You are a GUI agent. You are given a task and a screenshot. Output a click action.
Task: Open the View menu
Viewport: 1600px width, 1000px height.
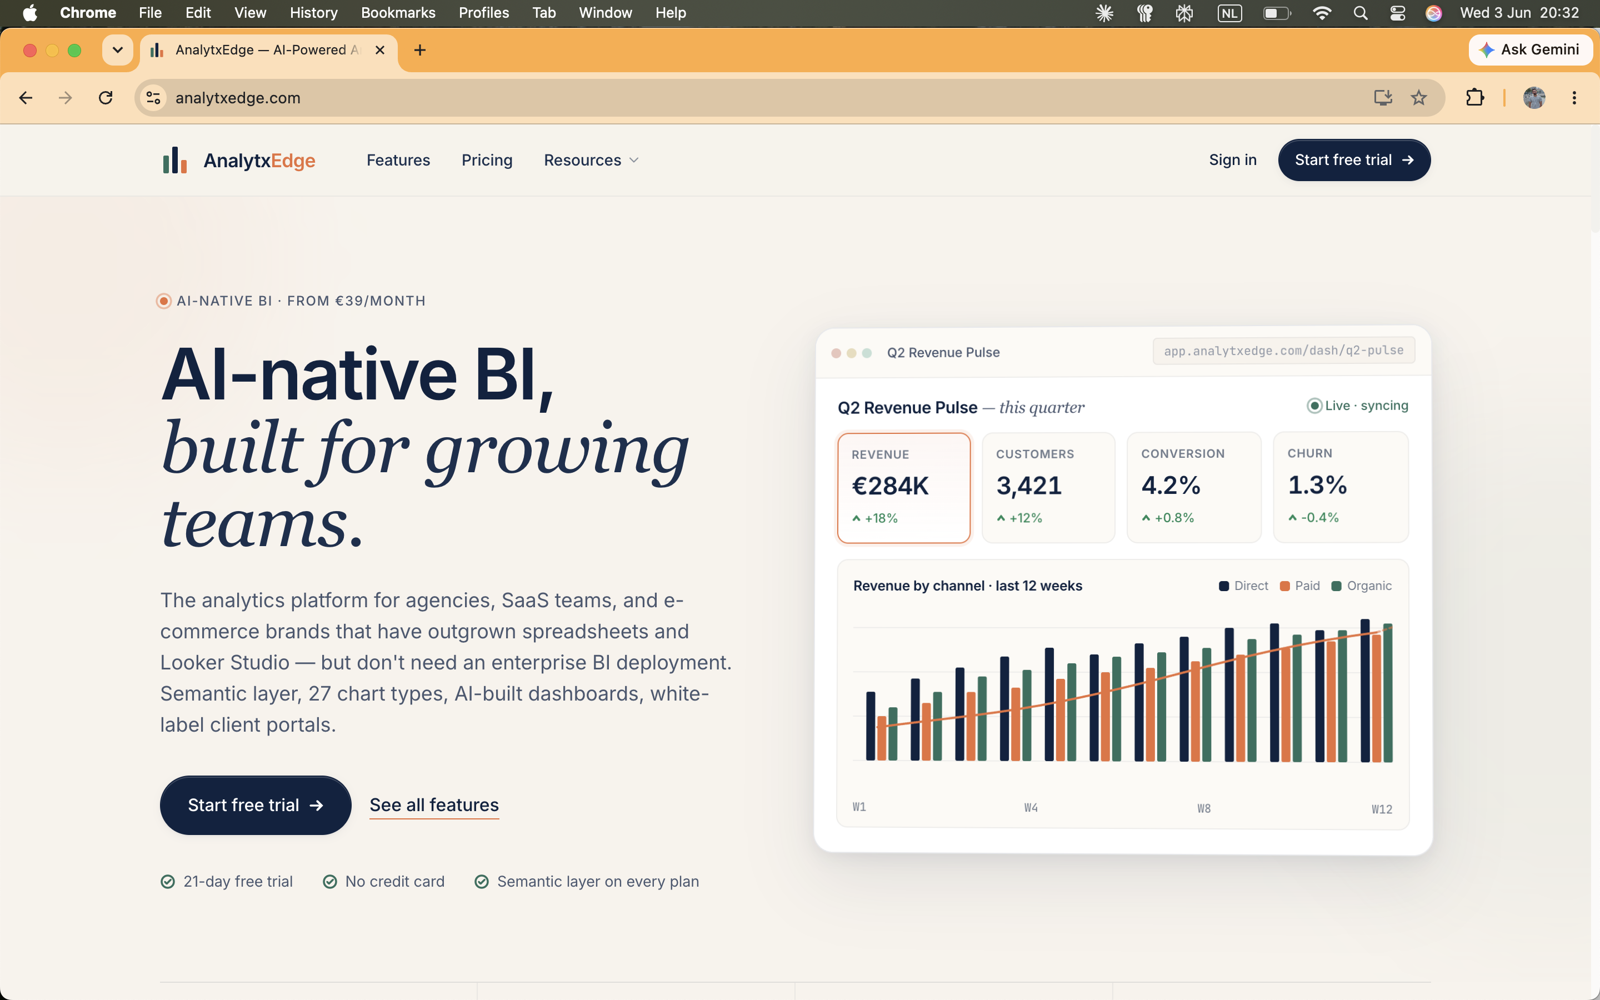coord(251,13)
